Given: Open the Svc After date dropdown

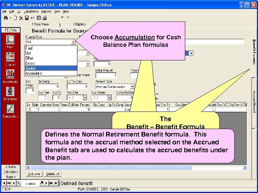Looking at the screenshot, I should [85, 98].
